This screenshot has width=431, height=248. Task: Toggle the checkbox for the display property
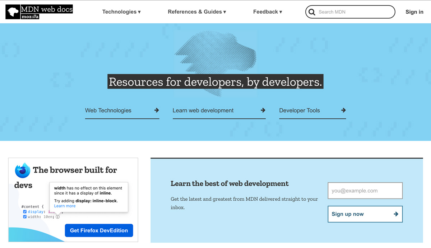(x=24, y=211)
